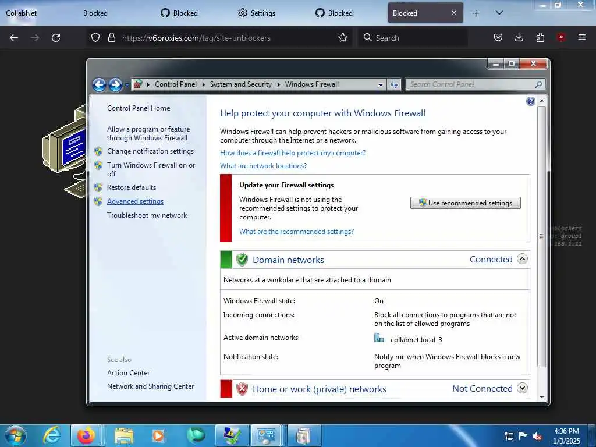Image resolution: width=596 pixels, height=447 pixels.
Task: Open address bar history dropdown arrow
Action: pyautogui.click(x=381, y=85)
